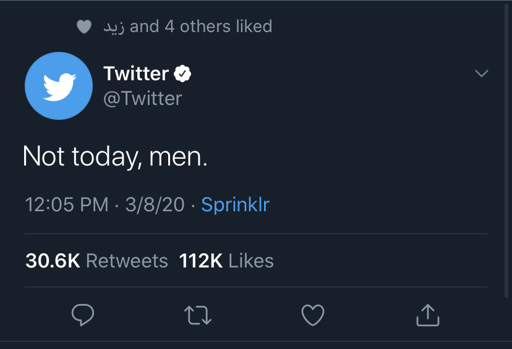Open زيد's profile from the liked banner
This screenshot has width=512, height=349.
coord(114,27)
